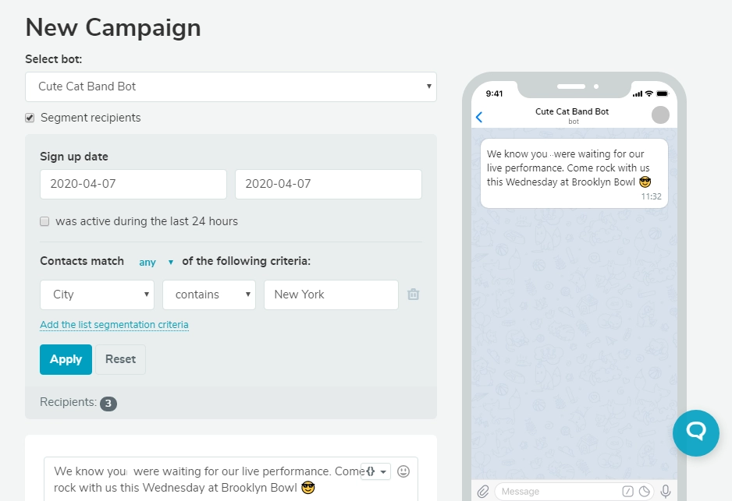Click the paperclip attachment icon in phone preview
Image resolution: width=732 pixels, height=501 pixels.
[484, 491]
